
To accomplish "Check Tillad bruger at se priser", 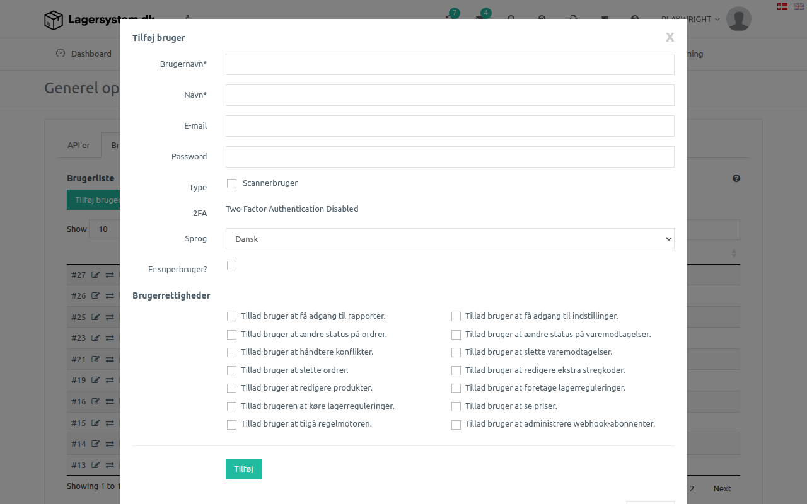I will click(x=456, y=406).
